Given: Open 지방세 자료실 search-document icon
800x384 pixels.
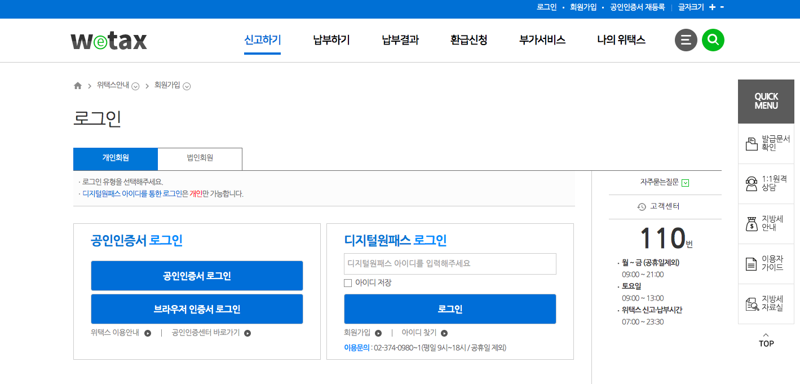Looking at the screenshot, I should click(752, 304).
